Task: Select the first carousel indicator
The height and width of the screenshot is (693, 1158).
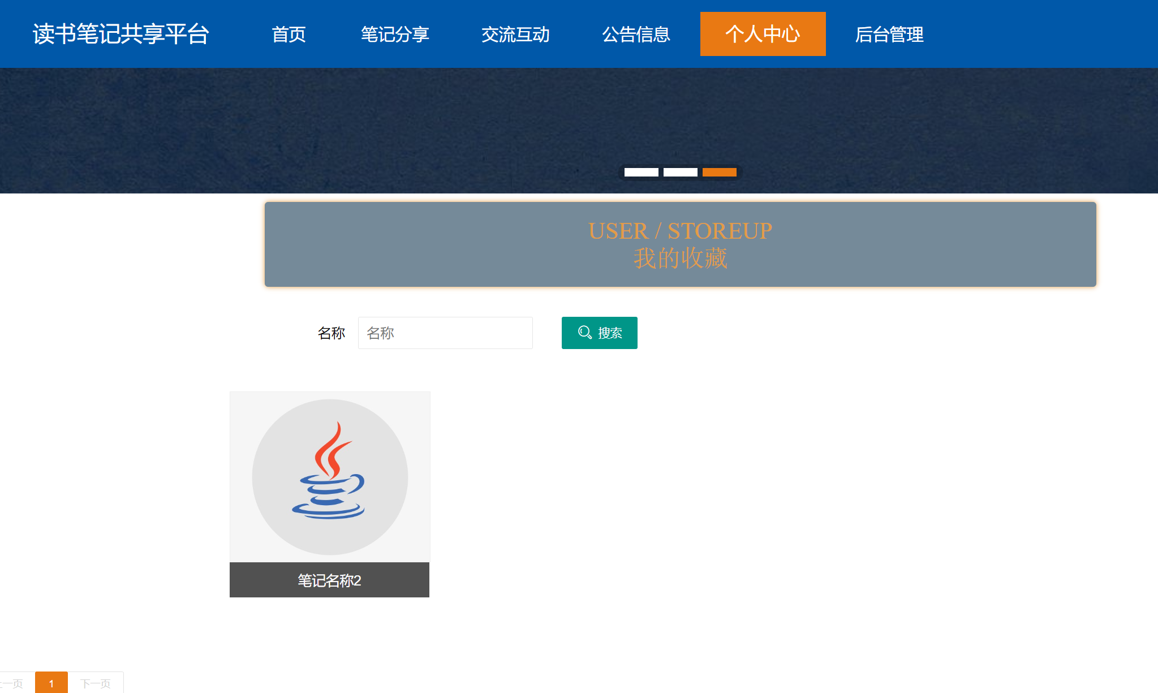Action: 641,172
